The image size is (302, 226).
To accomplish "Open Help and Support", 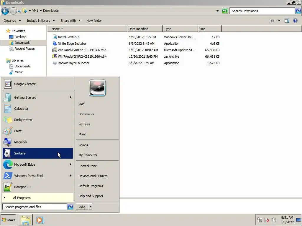I will [91, 196].
